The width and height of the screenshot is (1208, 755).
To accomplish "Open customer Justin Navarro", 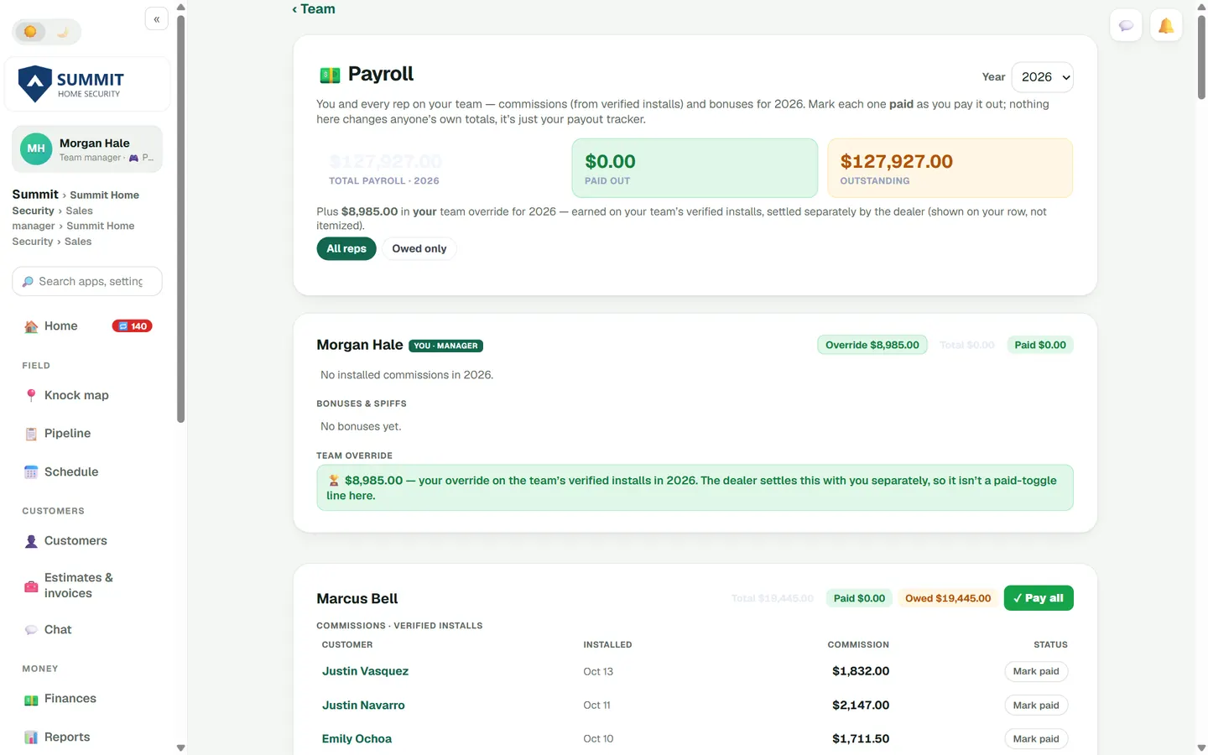I will [x=363, y=706].
